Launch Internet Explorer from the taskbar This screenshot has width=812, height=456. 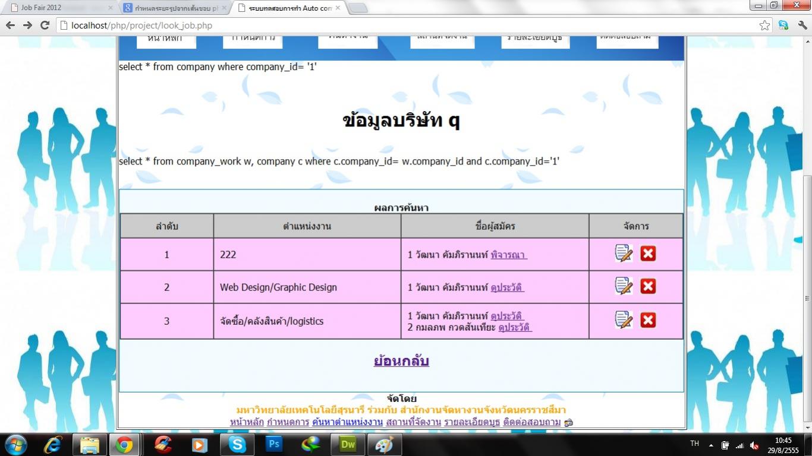click(53, 445)
